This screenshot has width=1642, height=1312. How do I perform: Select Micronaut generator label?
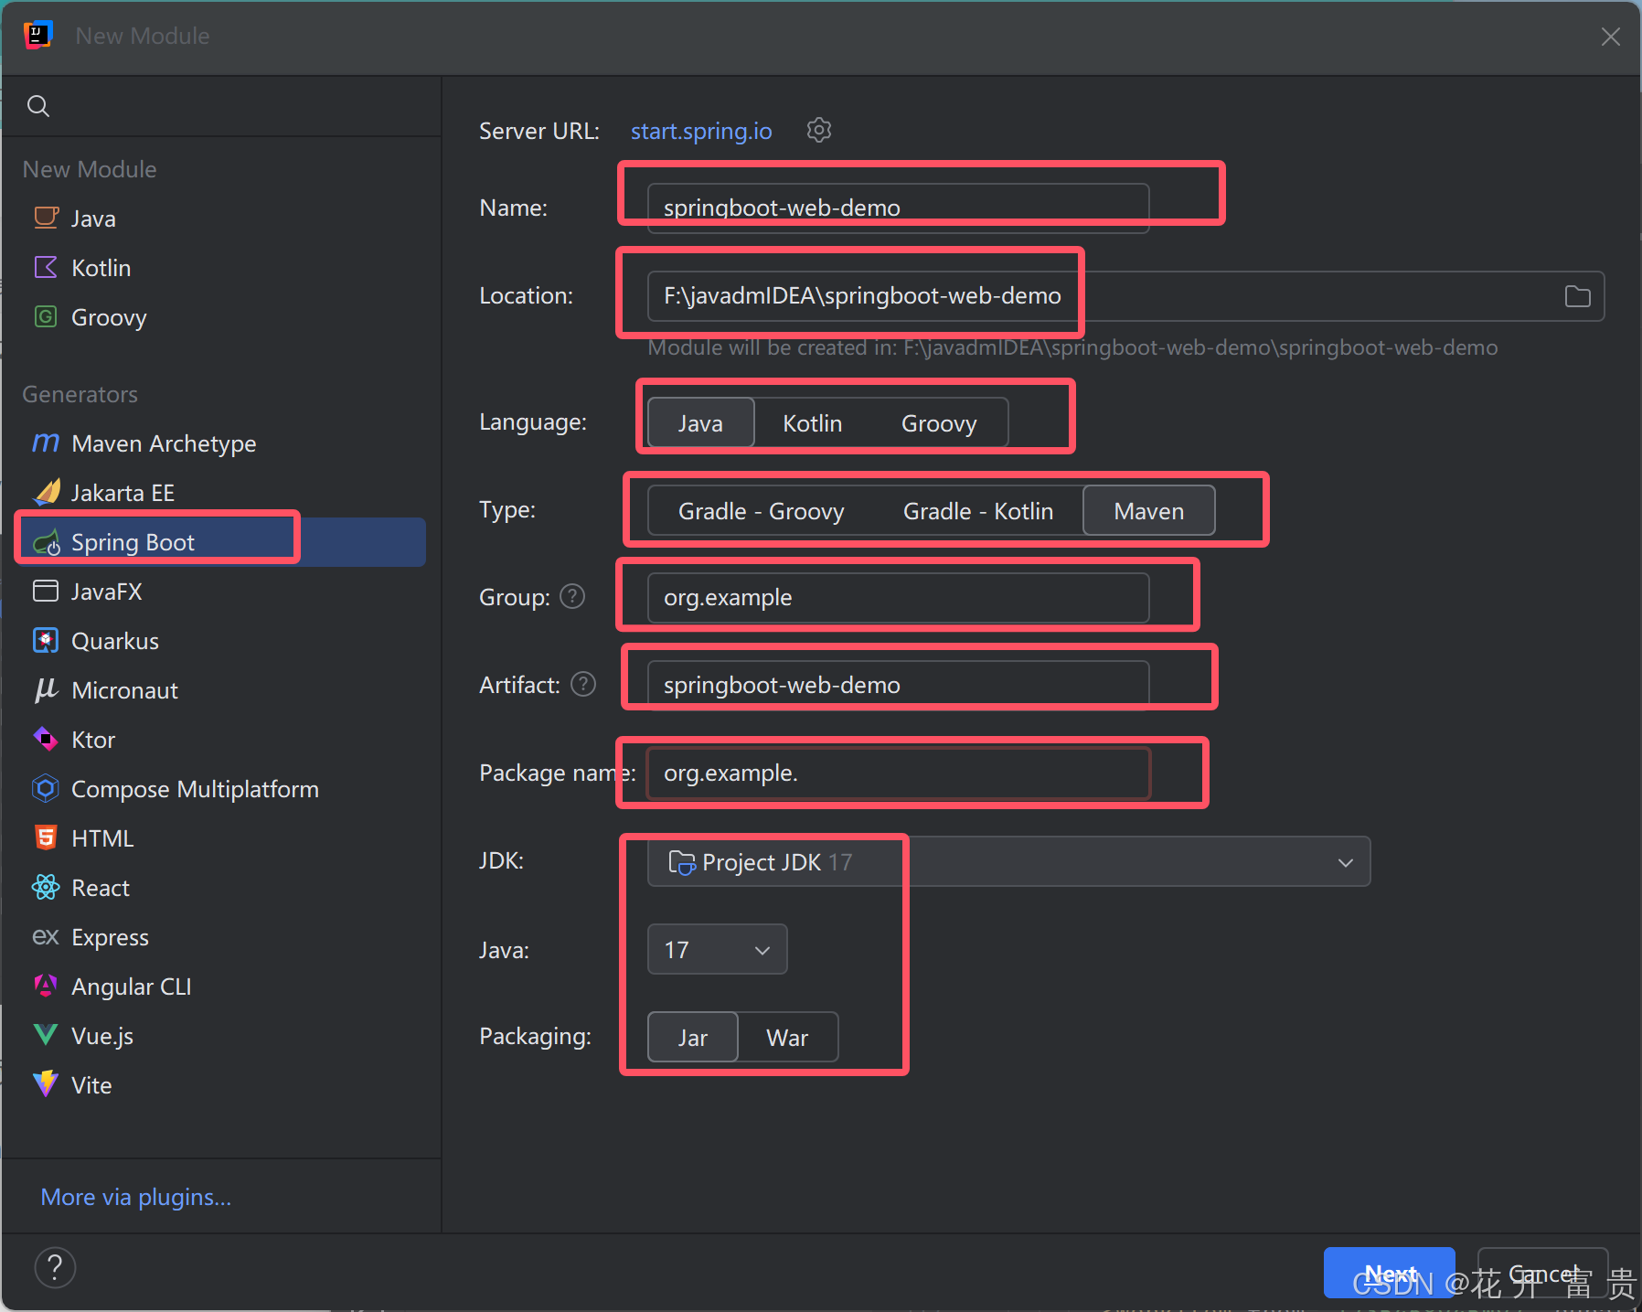pyautogui.click(x=124, y=689)
